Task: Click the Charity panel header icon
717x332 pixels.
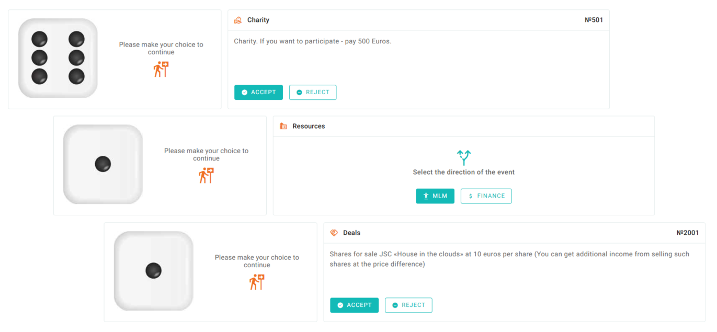Action: point(238,20)
